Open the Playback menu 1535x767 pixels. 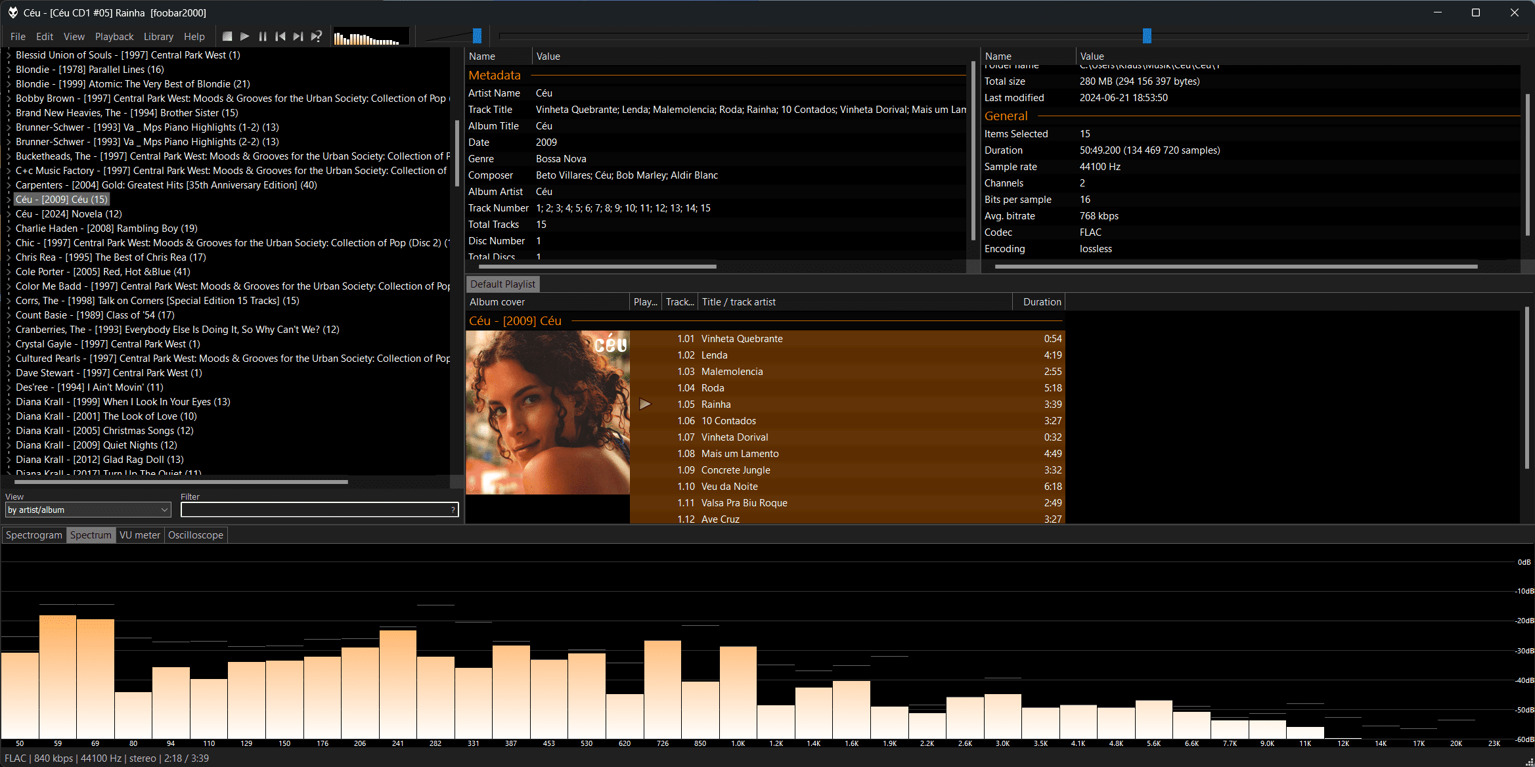(114, 37)
